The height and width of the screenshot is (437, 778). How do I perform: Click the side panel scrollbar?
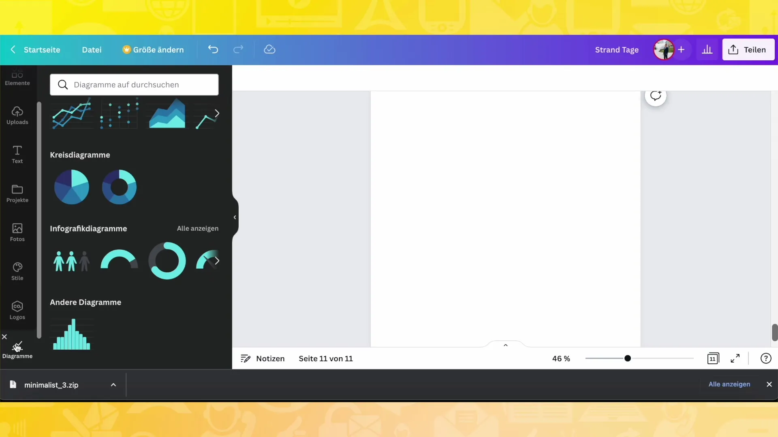point(39,220)
